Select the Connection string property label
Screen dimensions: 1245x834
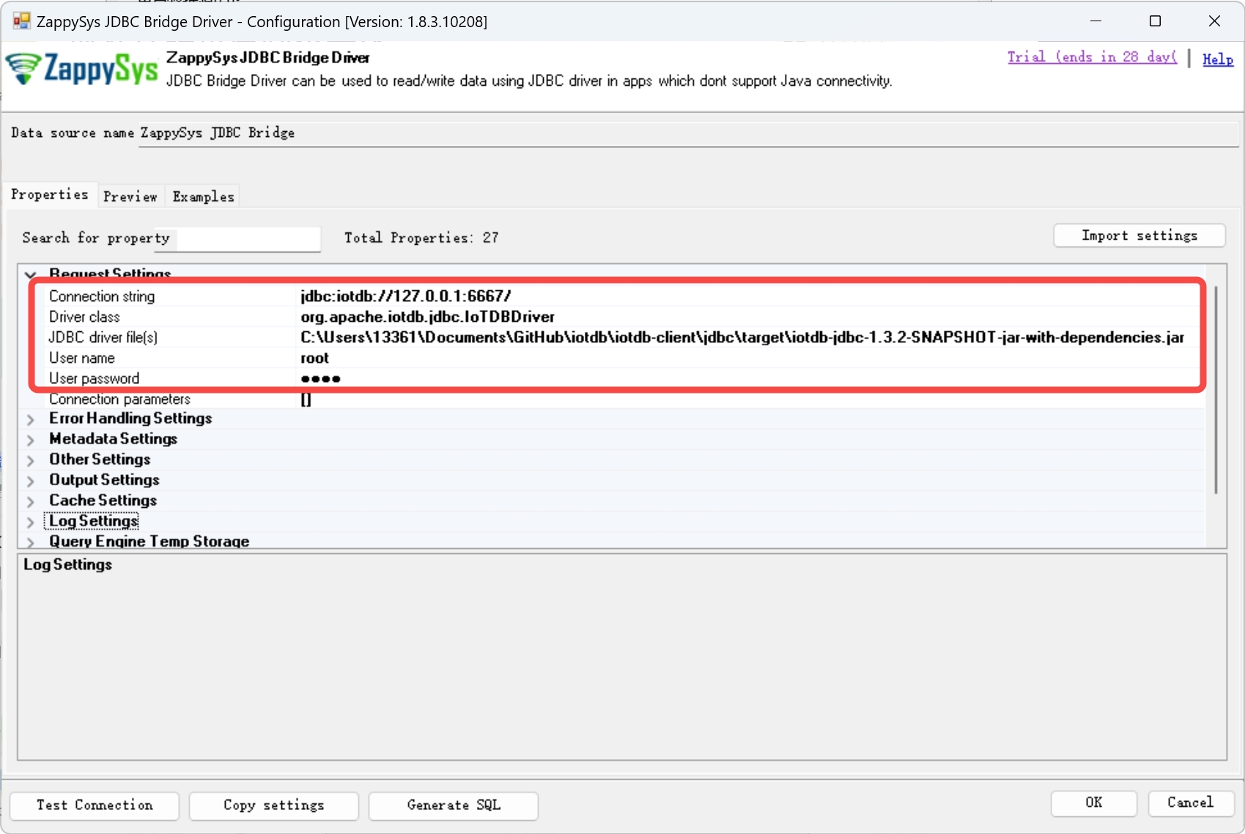coord(102,296)
